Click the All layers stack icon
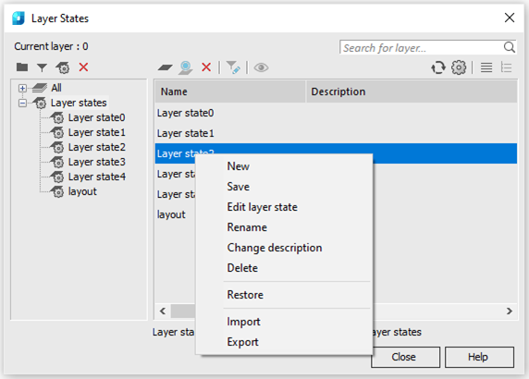 pyautogui.click(x=40, y=88)
